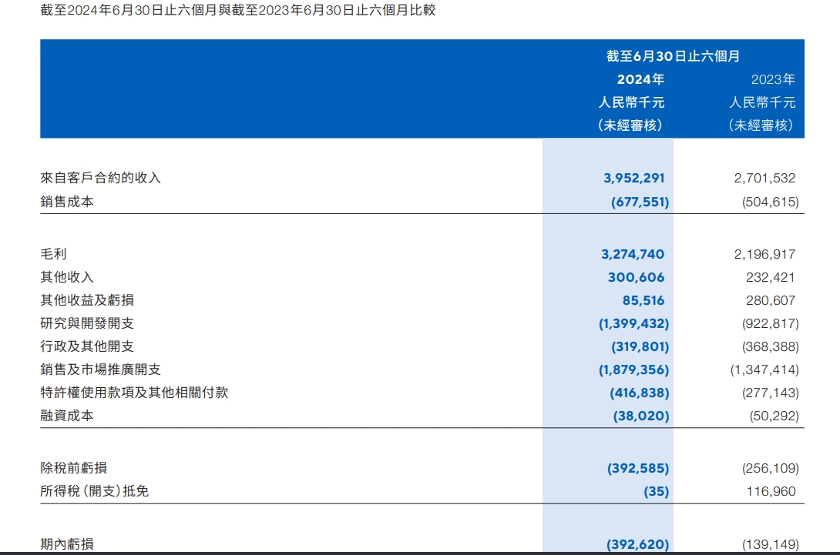Click the 銷售成本 row label
This screenshot has height=555, width=840.
pos(67,202)
